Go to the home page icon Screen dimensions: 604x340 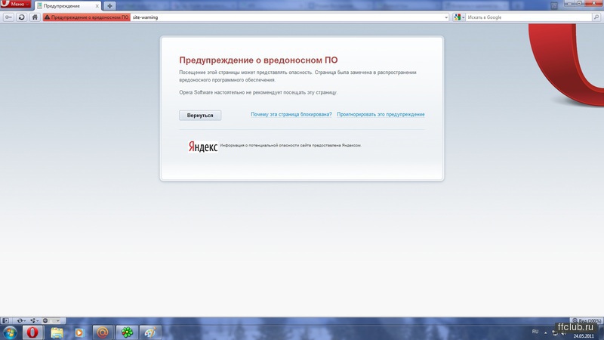coord(35,17)
